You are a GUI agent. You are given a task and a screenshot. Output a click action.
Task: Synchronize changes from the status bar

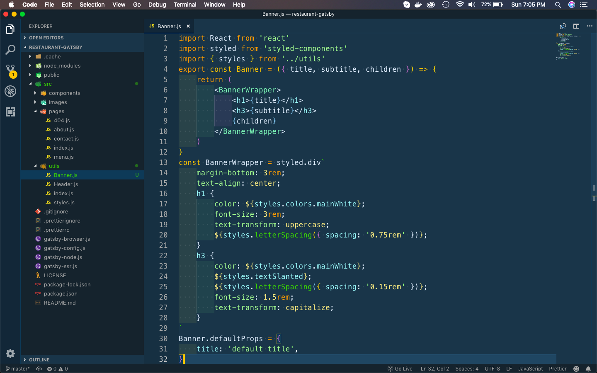(39, 369)
